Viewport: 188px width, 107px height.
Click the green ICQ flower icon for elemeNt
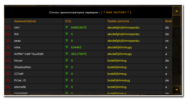point(67,87)
